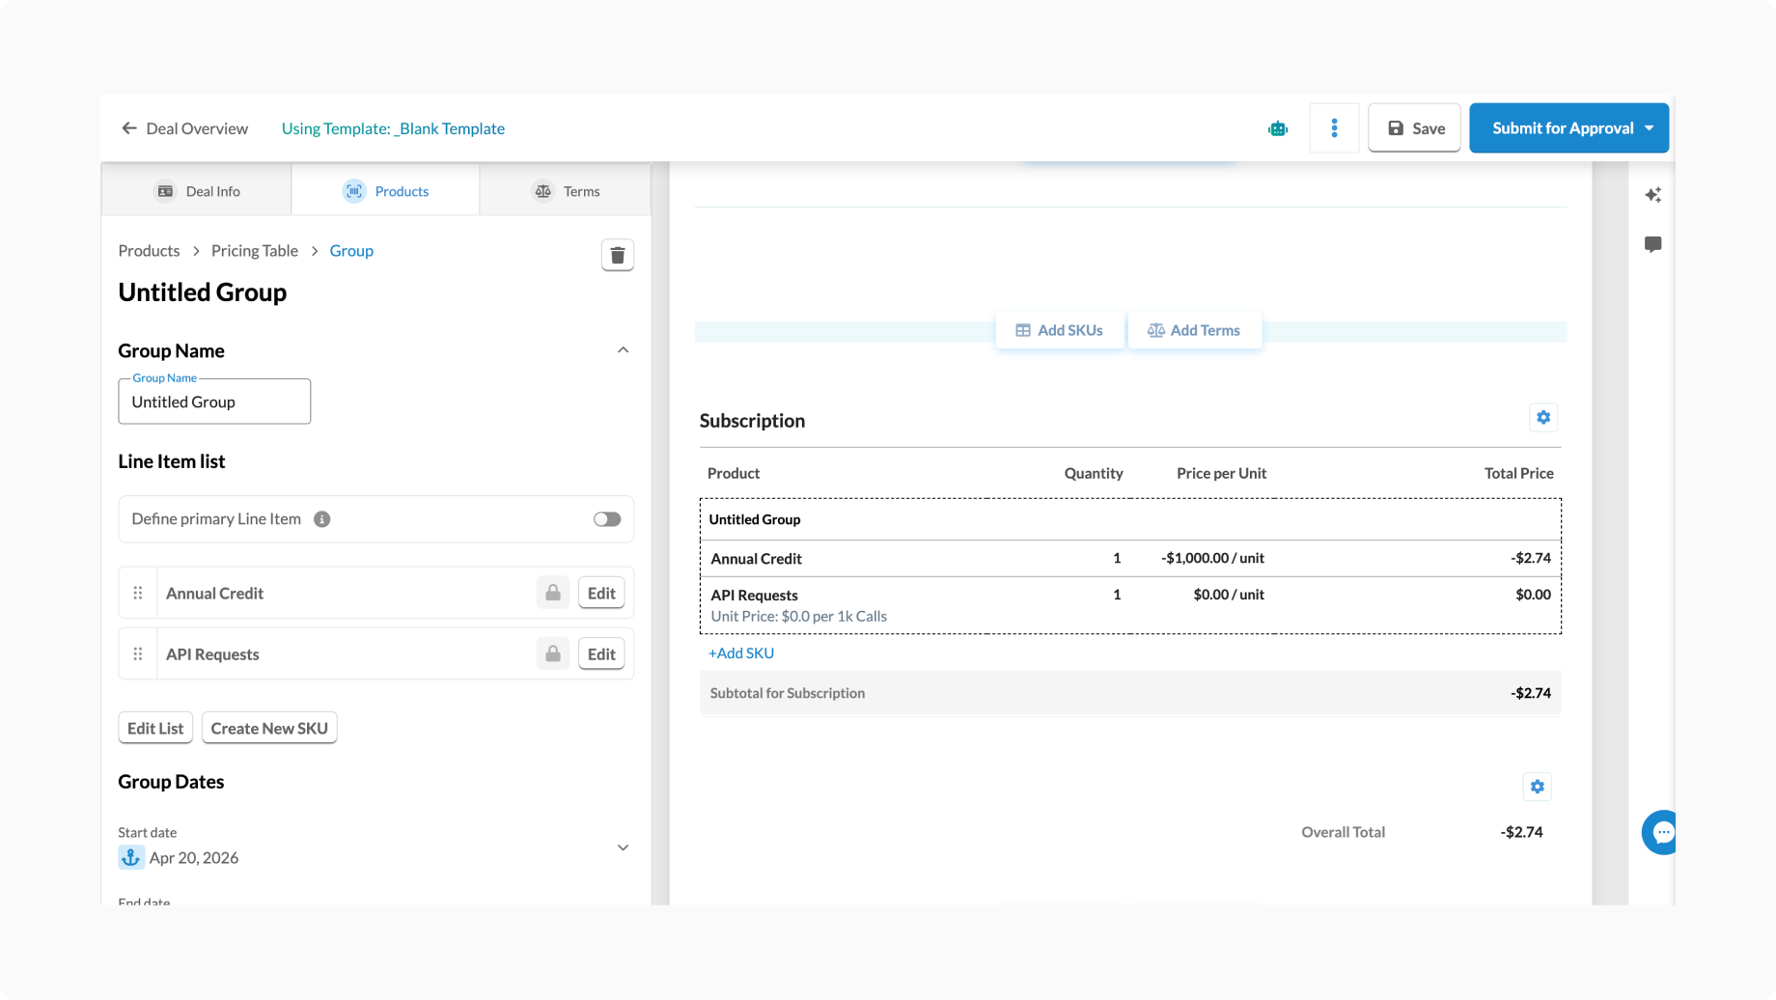Switch to the Deal Info tab
The width and height of the screenshot is (1776, 1000).
tap(197, 191)
